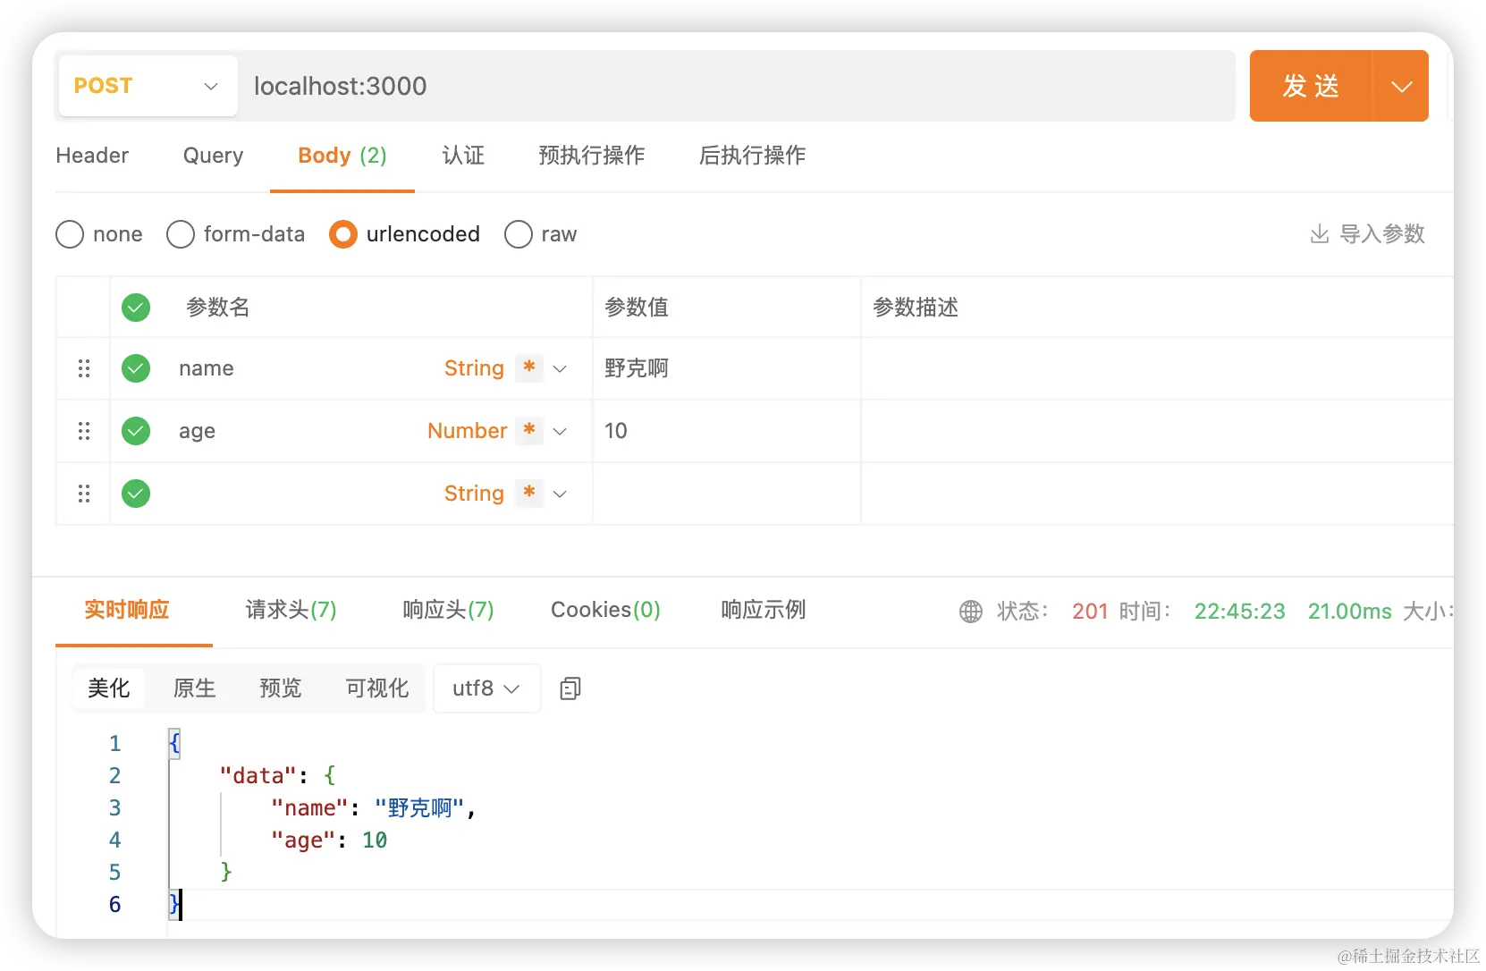
Task: Switch to the Header tab
Action: [91, 156]
